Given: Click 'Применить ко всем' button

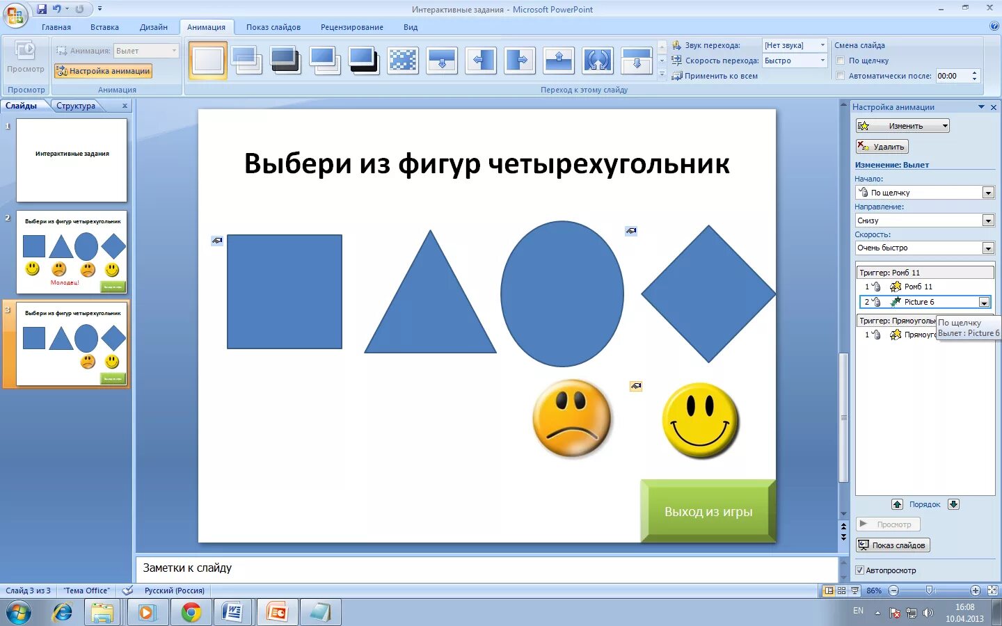Looking at the screenshot, I should click(715, 76).
